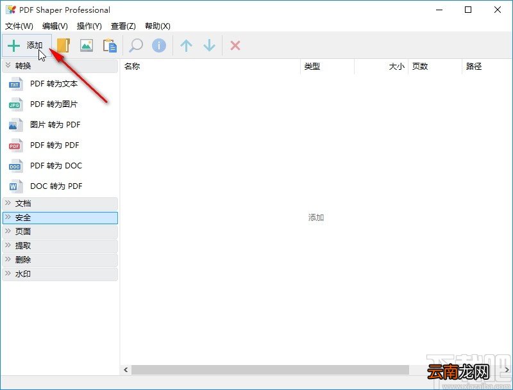
Task: Maximize the PDF Shaper window
Action: point(468,10)
